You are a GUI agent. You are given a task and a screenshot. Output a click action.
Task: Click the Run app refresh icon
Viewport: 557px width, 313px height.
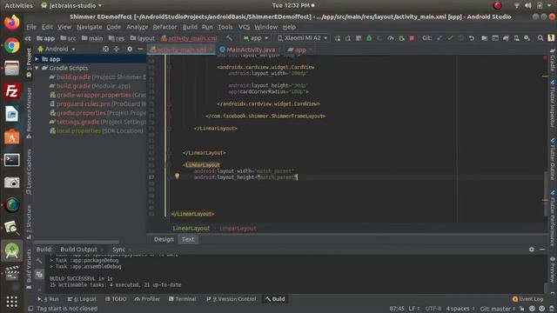pyautogui.click(x=337, y=38)
